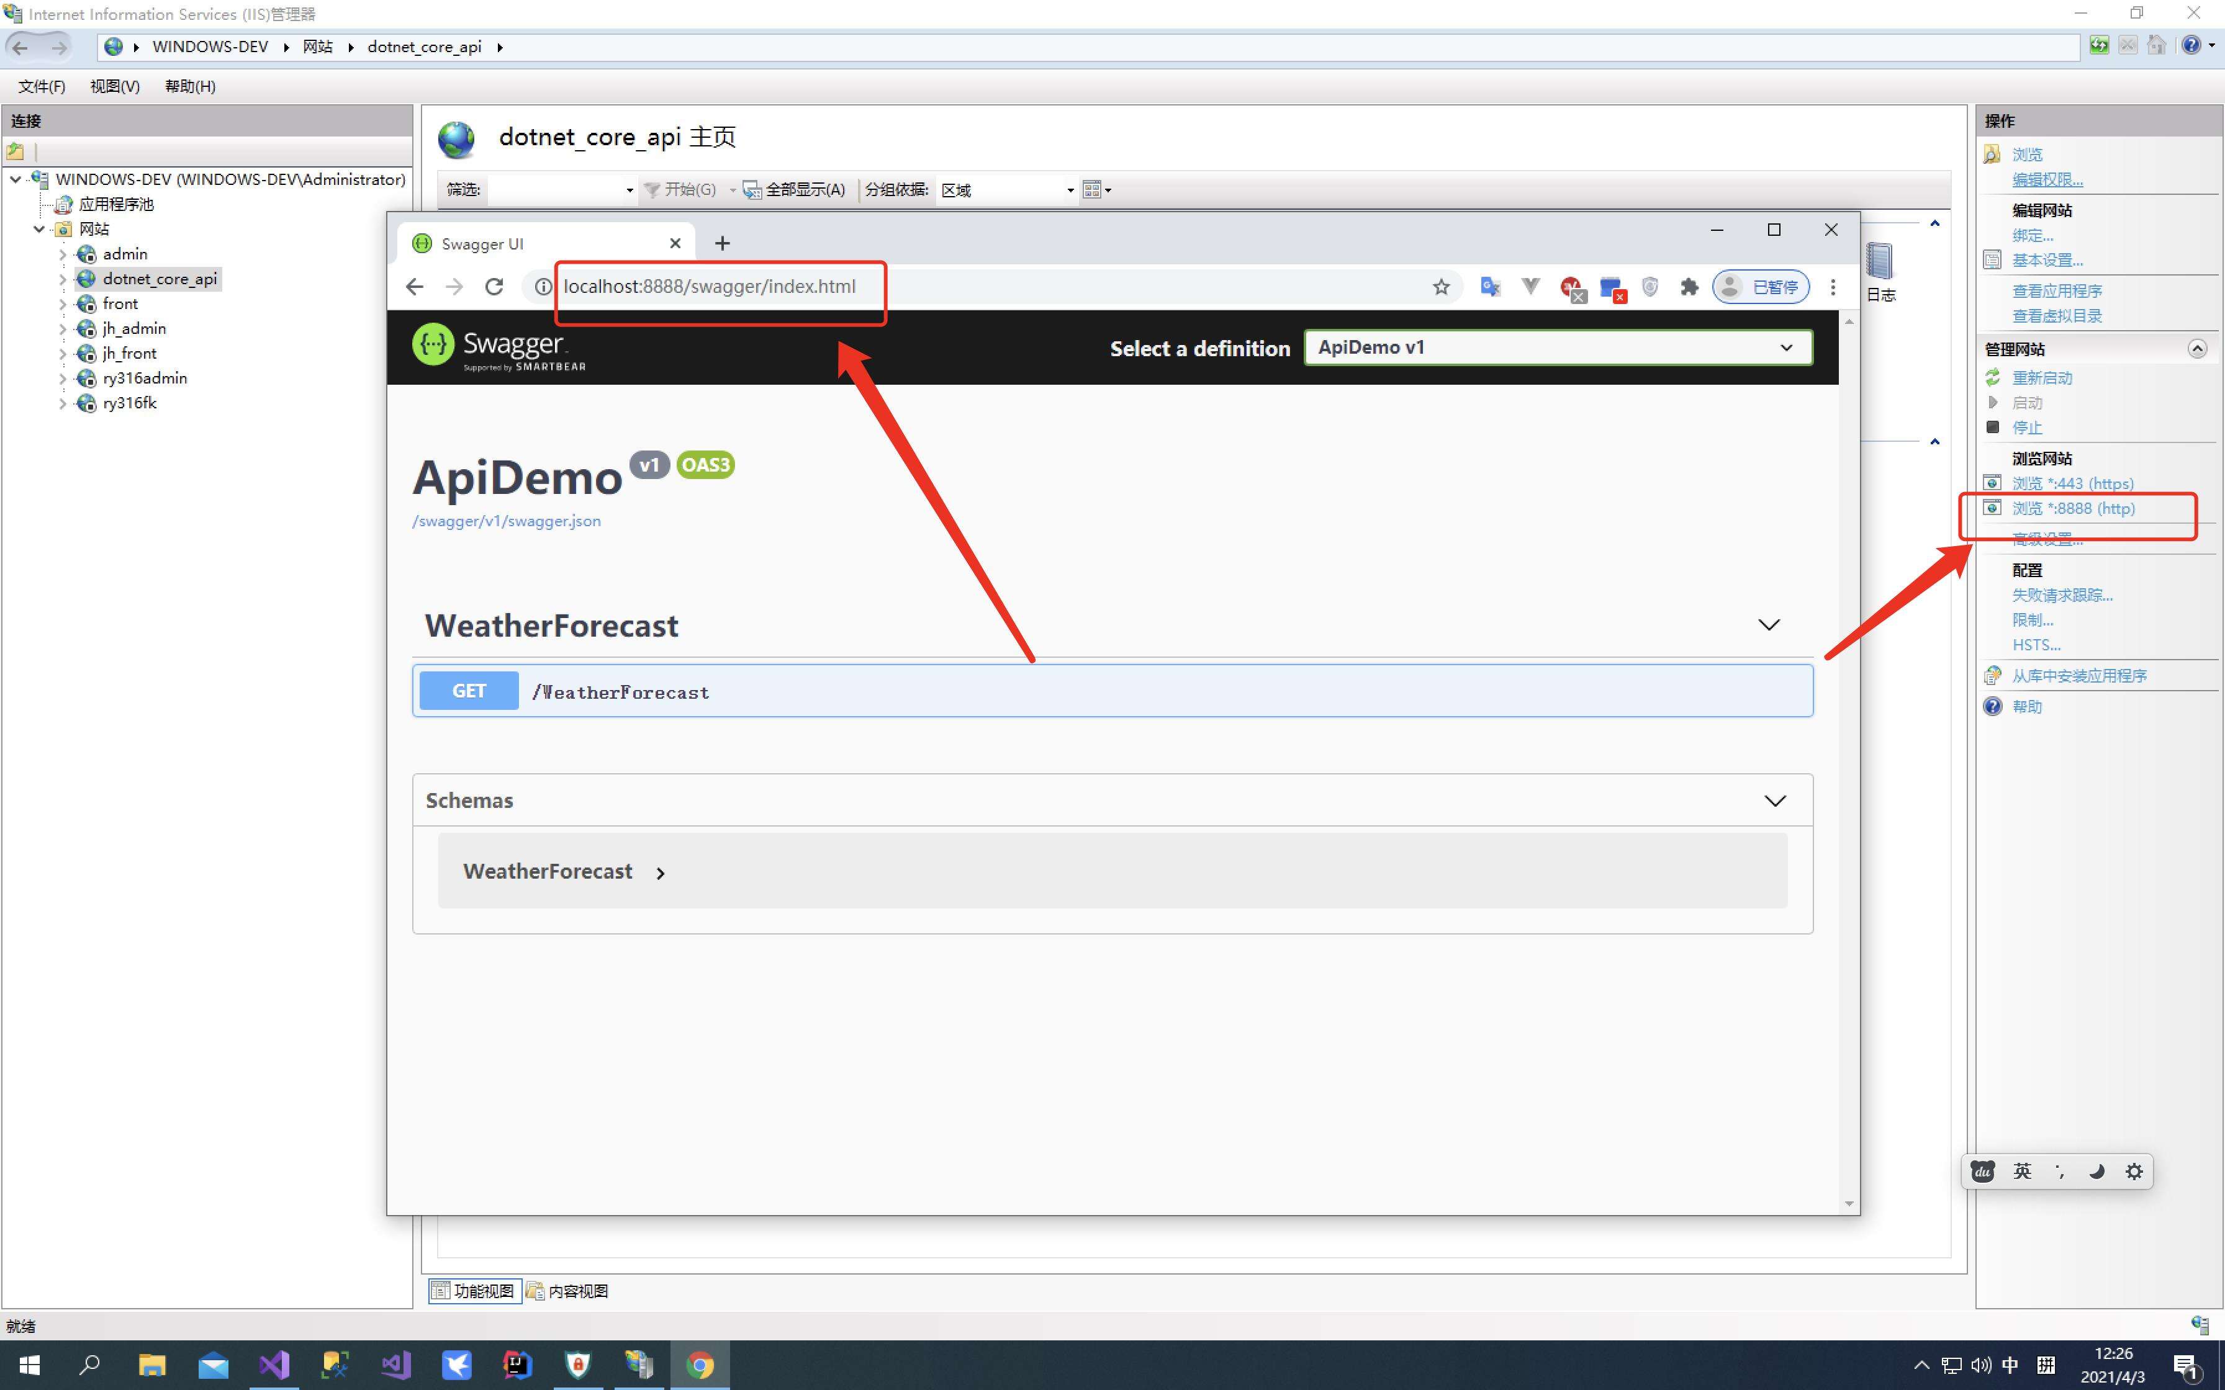
Task: Open the 视图(V) menu
Action: pos(115,86)
